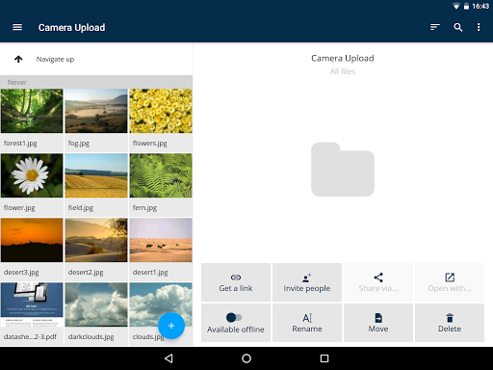Image resolution: width=493 pixels, height=370 pixels.
Task: Tap the sort files icon
Action: click(x=435, y=27)
